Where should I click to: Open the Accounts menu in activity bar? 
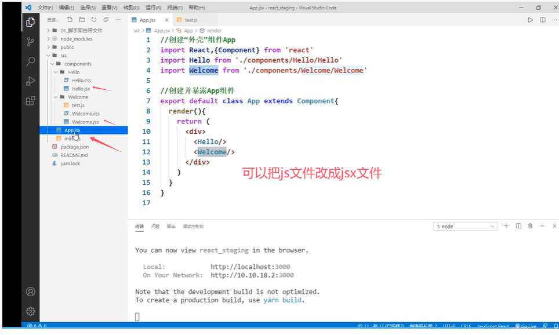[31, 292]
